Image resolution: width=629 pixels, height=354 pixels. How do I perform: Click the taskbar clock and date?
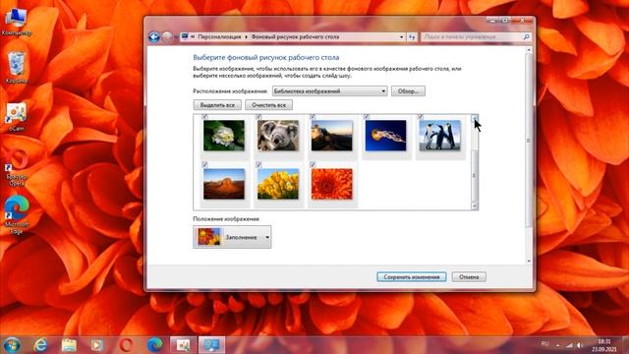pos(604,345)
